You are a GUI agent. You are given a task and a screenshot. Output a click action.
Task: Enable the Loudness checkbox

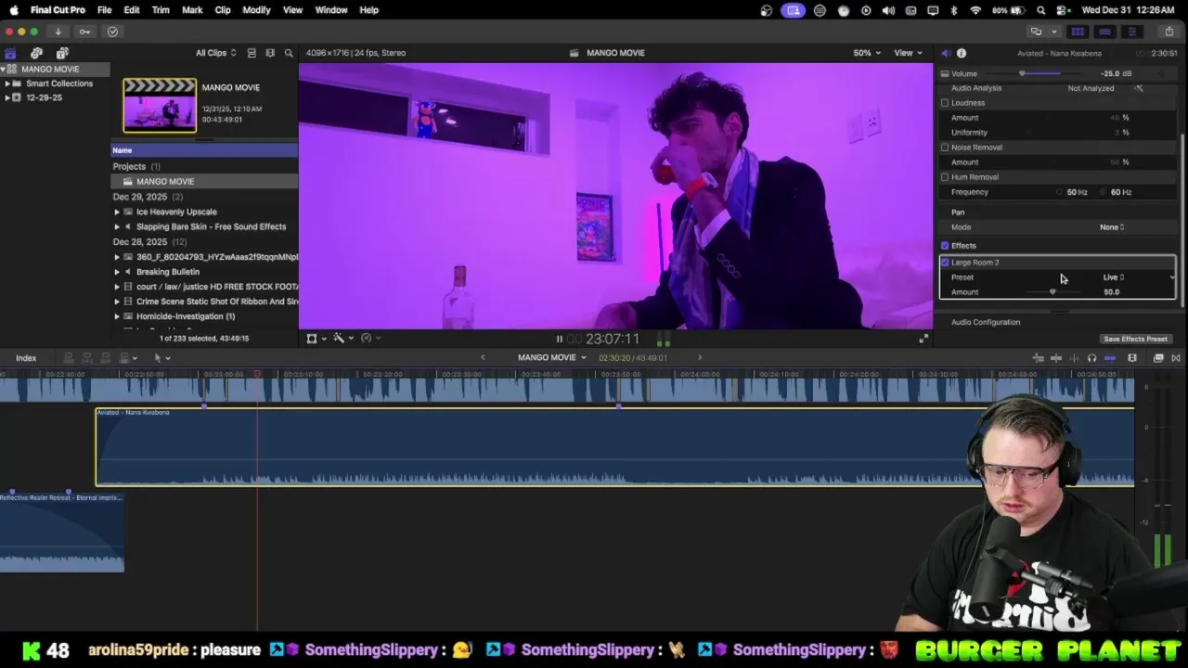[945, 103]
